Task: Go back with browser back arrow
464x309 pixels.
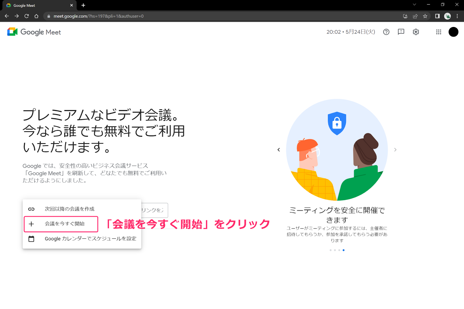Action: pos(7,16)
